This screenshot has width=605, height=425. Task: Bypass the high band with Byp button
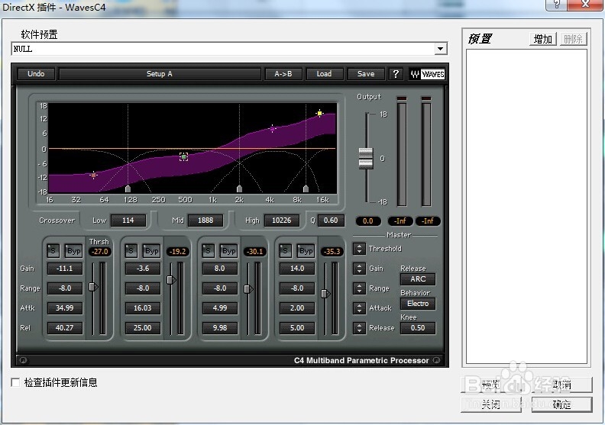[x=306, y=251]
